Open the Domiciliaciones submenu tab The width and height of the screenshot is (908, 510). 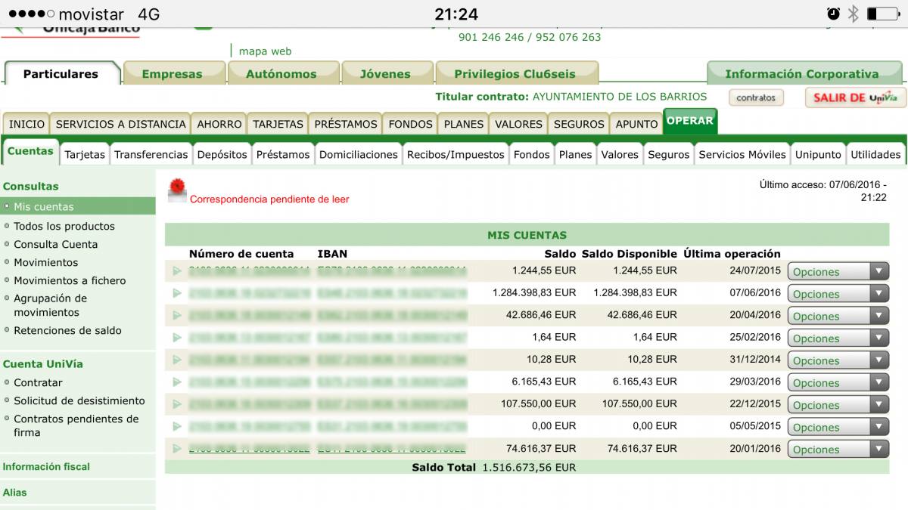(359, 154)
